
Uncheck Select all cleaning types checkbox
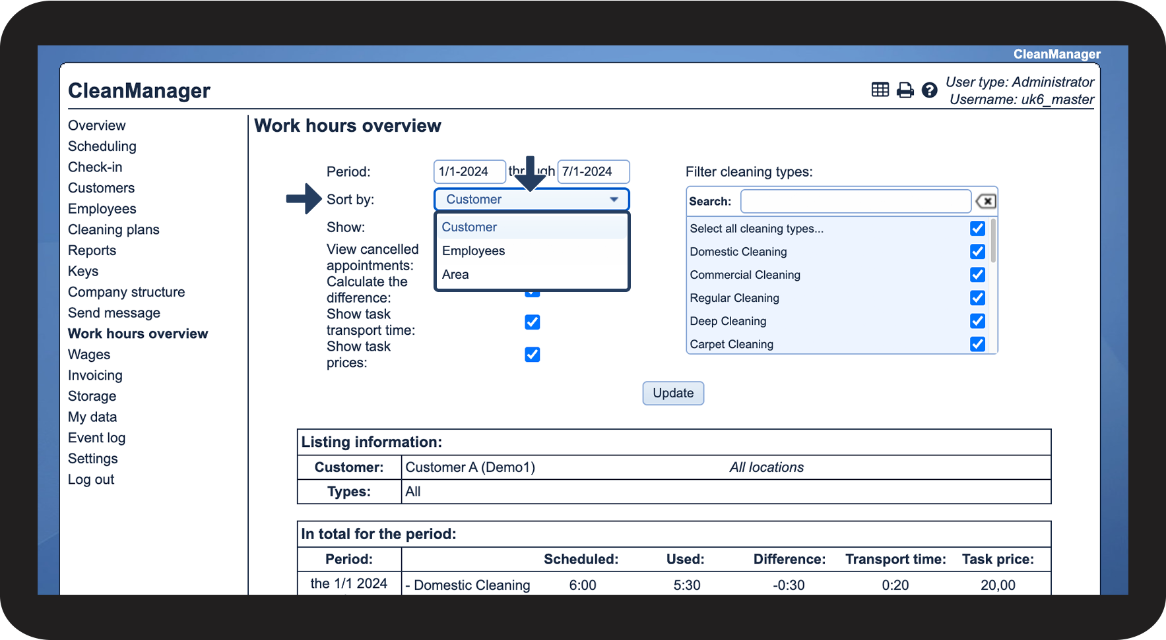[x=977, y=229]
